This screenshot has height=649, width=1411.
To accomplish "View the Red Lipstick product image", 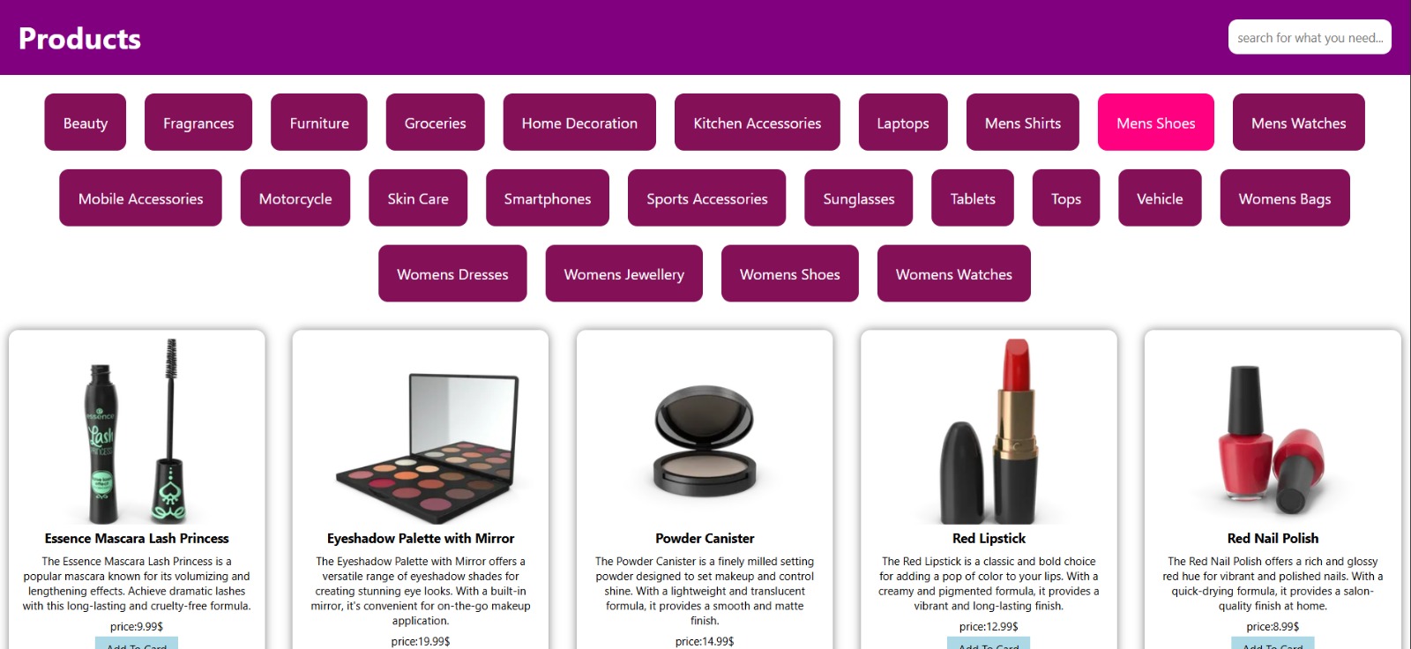I will pyautogui.click(x=989, y=431).
